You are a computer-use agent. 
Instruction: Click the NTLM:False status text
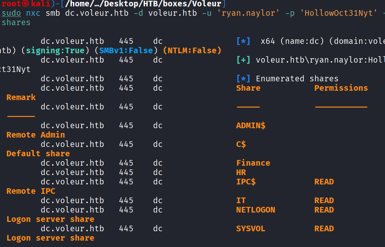(192, 51)
